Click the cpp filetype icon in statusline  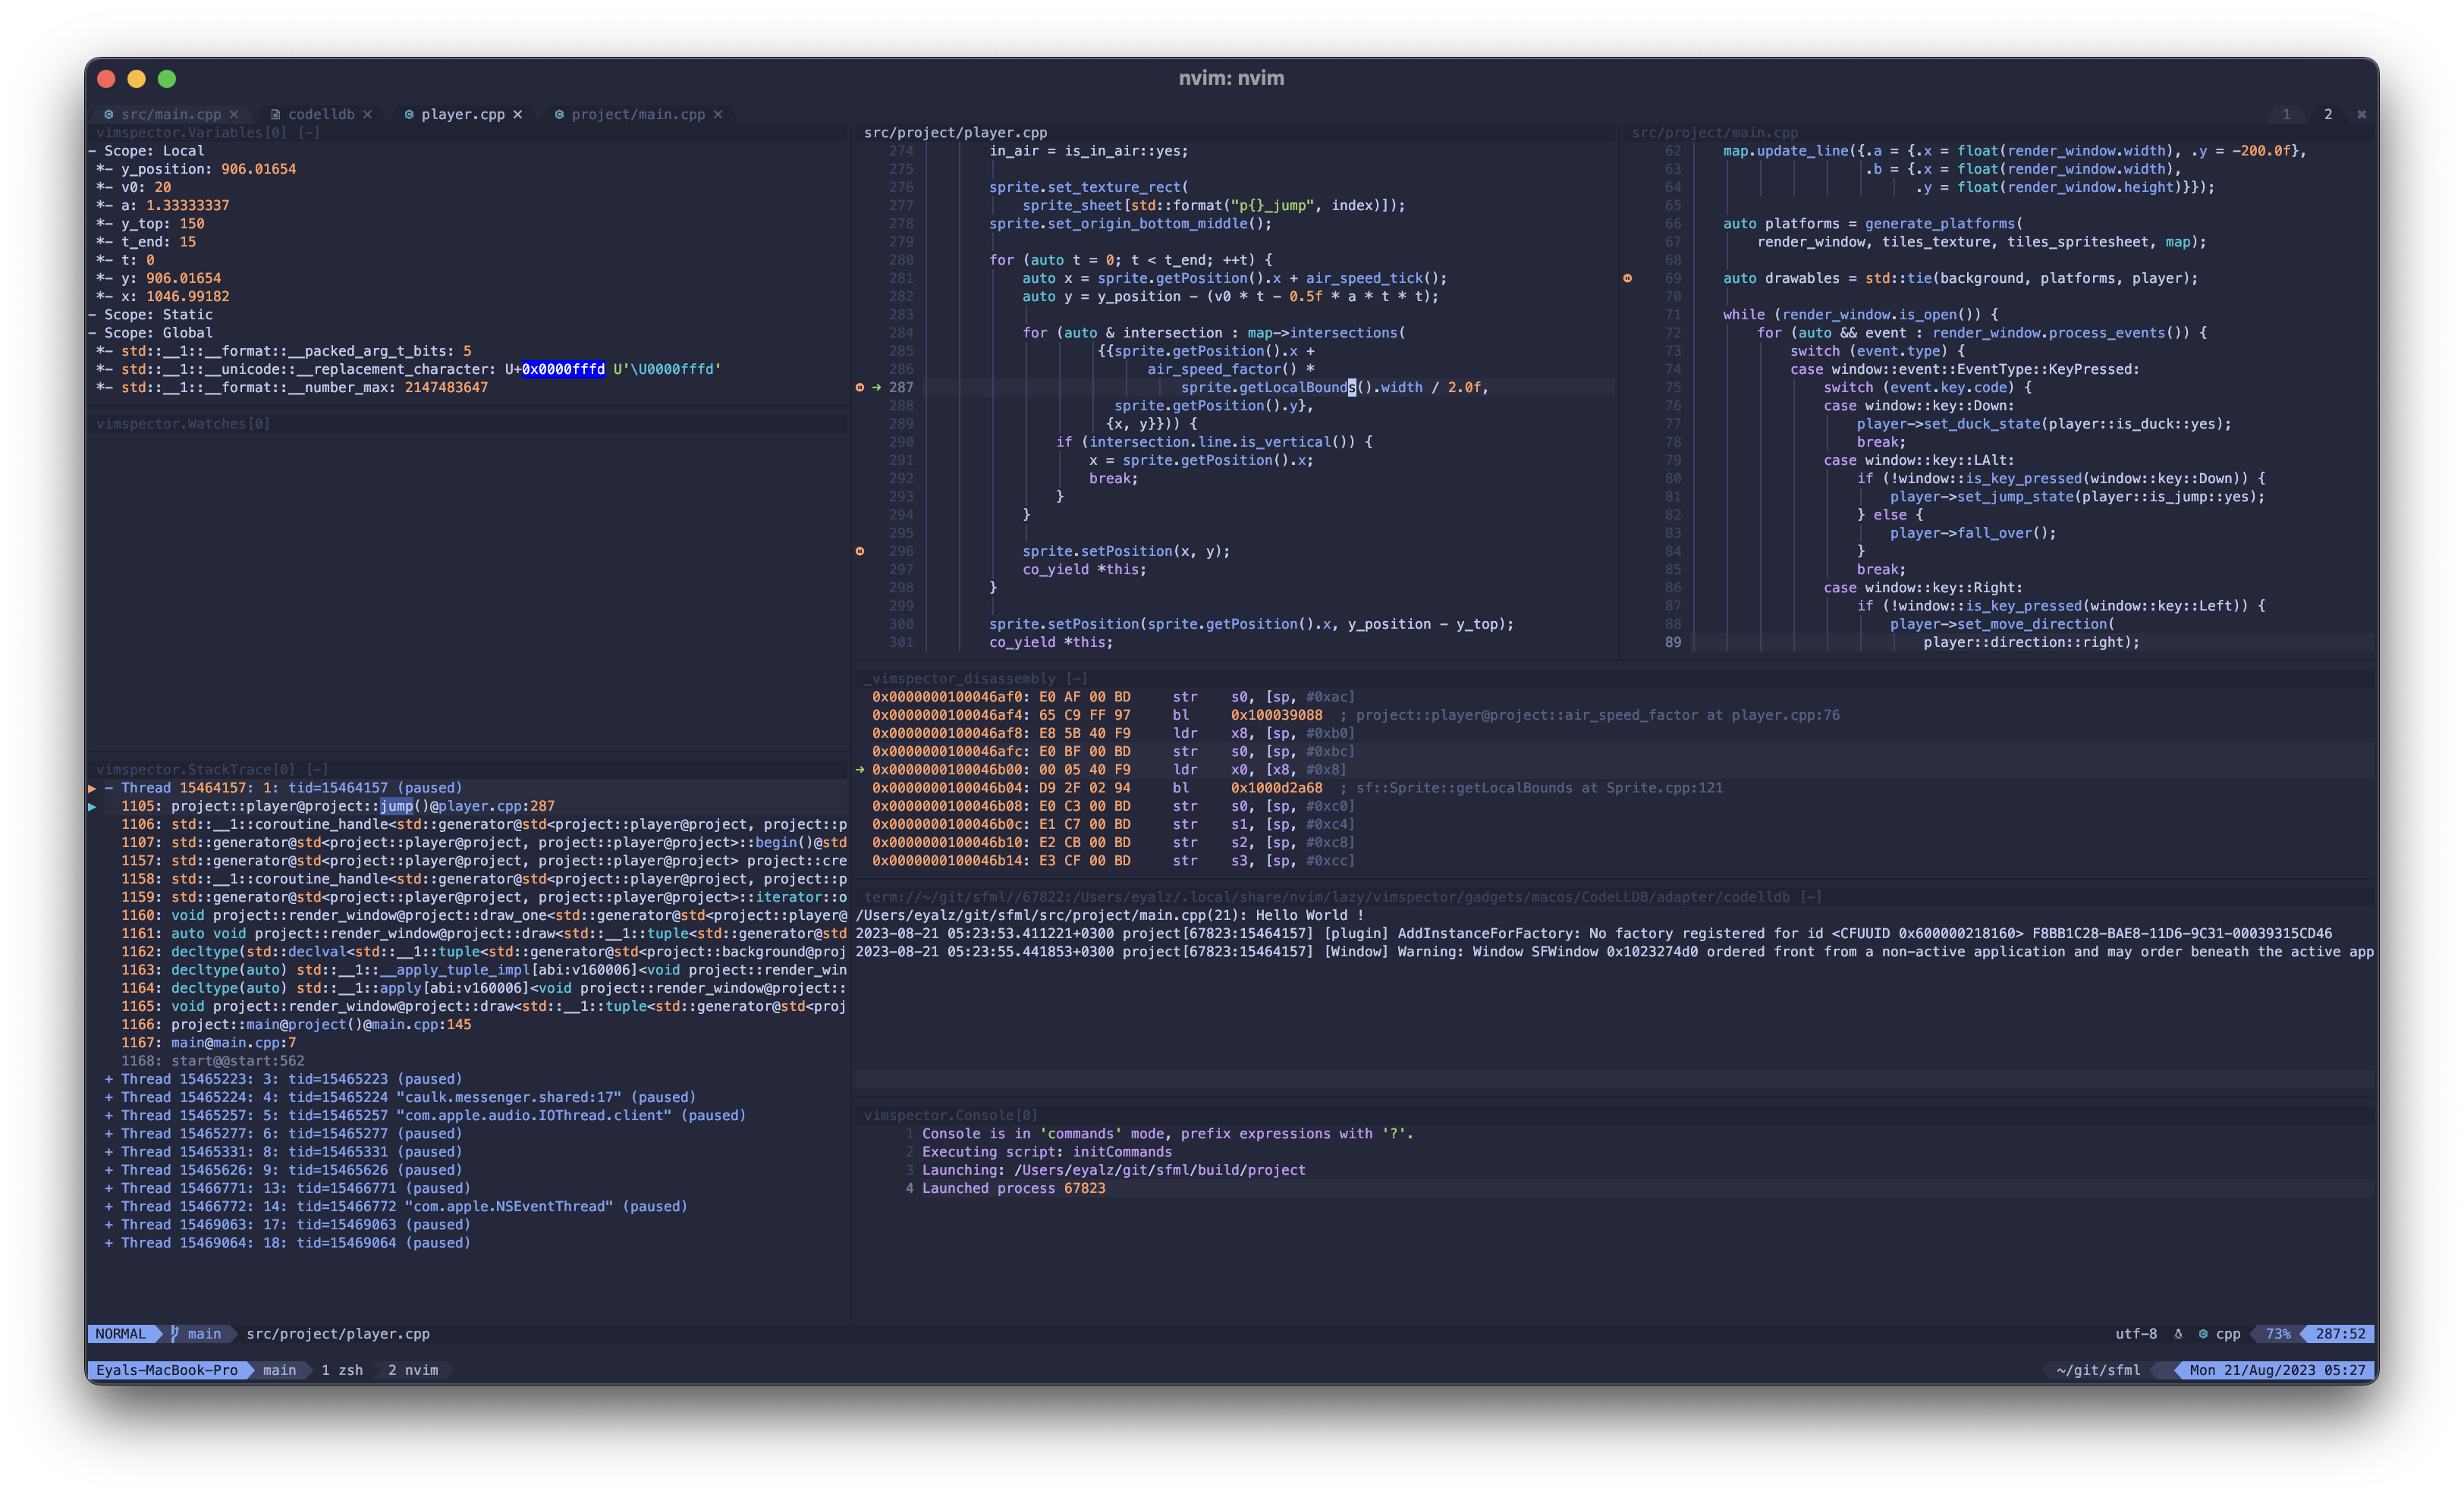tap(2202, 1333)
